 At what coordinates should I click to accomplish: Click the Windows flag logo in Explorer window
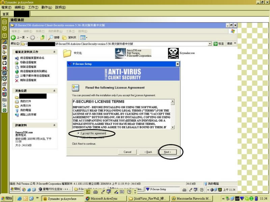tap(233, 31)
